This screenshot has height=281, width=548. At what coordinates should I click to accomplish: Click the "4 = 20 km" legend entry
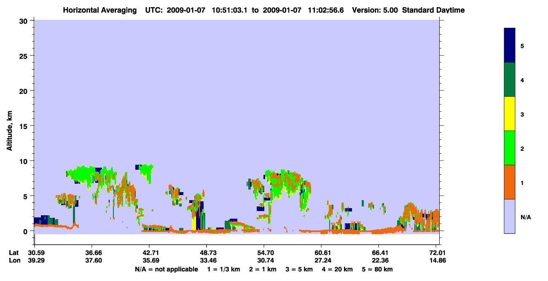coord(337,269)
